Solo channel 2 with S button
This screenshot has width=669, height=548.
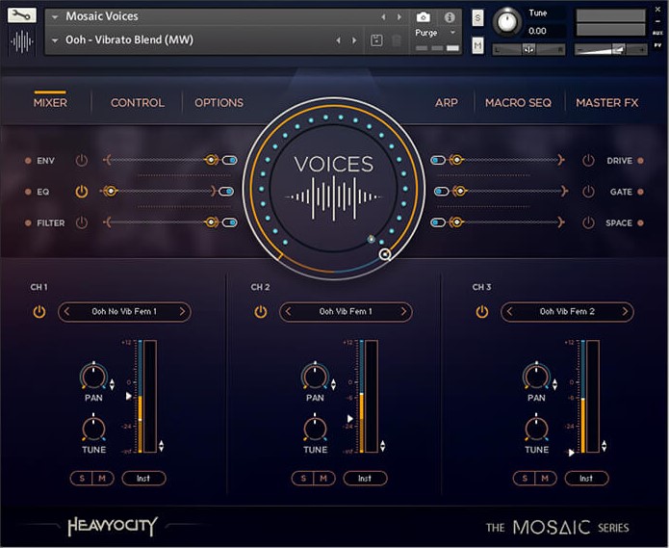[303, 479]
